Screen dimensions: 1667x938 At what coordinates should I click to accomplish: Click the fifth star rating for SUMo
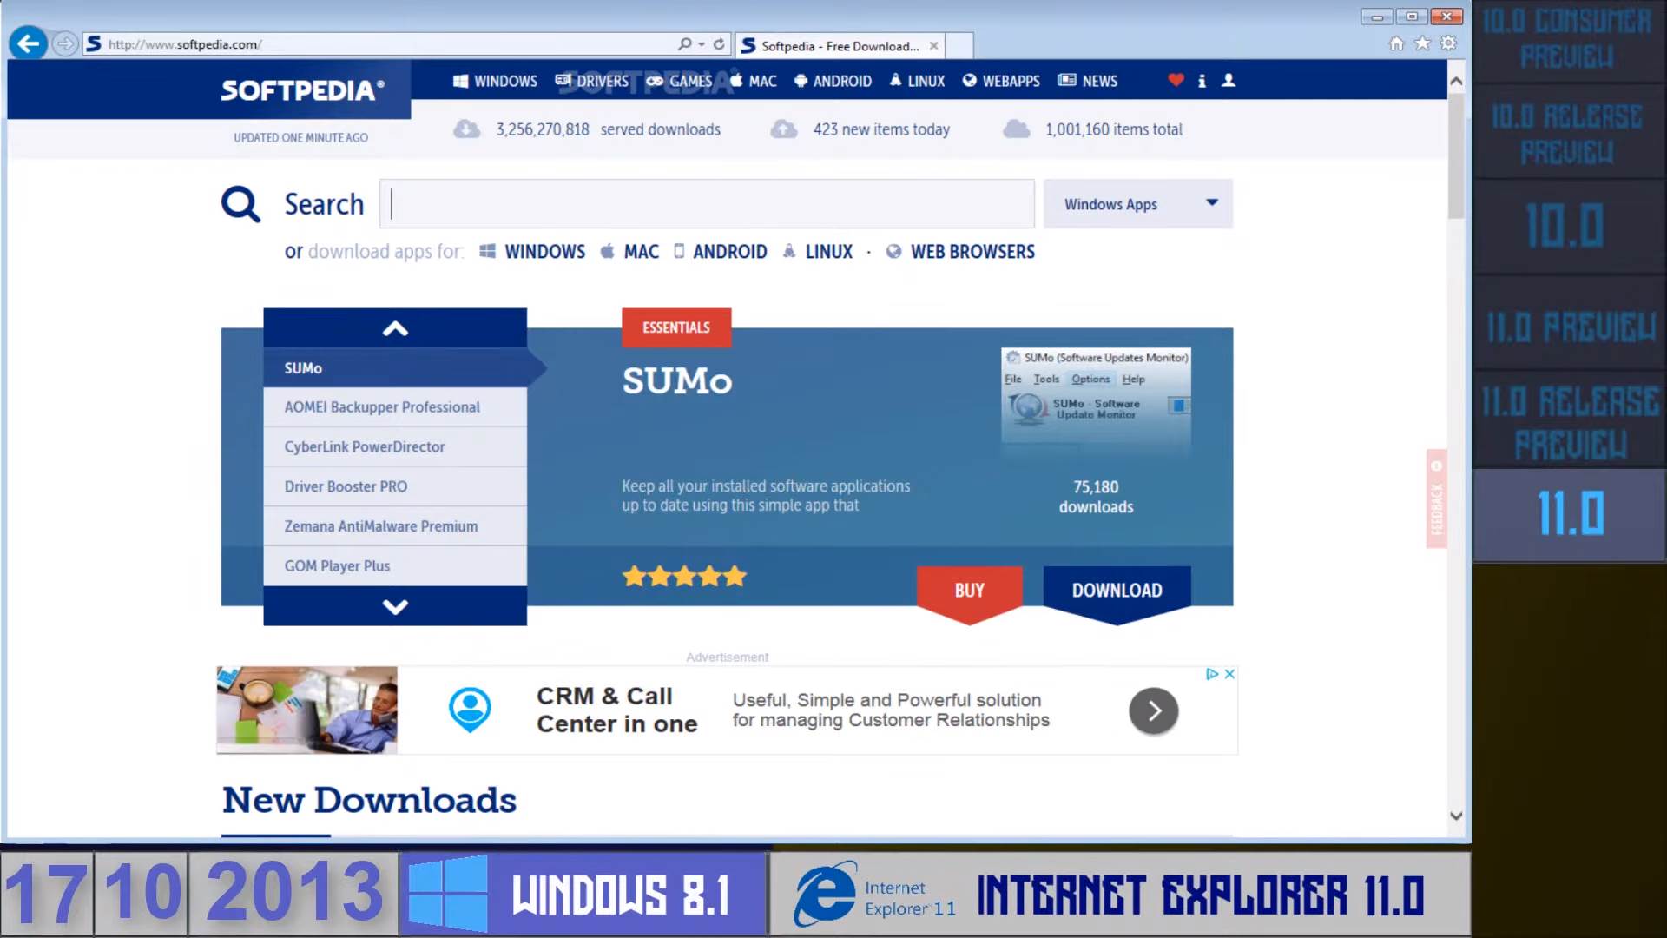(735, 576)
